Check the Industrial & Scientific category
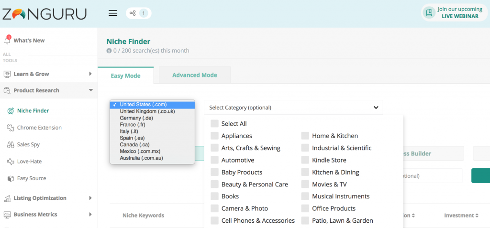Viewport: 490px width, 228px height. point(305,148)
